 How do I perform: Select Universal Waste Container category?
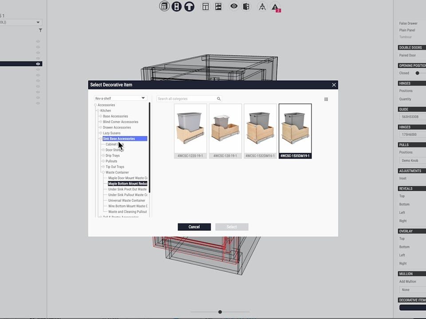126,200
